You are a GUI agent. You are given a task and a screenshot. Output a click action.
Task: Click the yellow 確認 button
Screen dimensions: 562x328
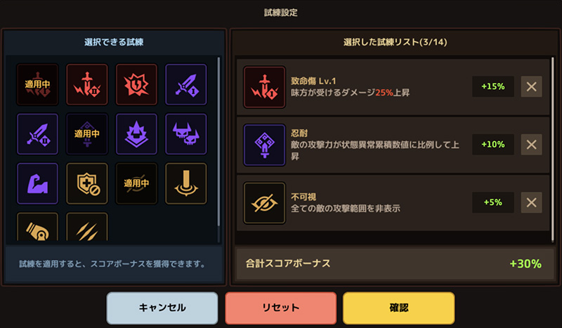click(399, 308)
